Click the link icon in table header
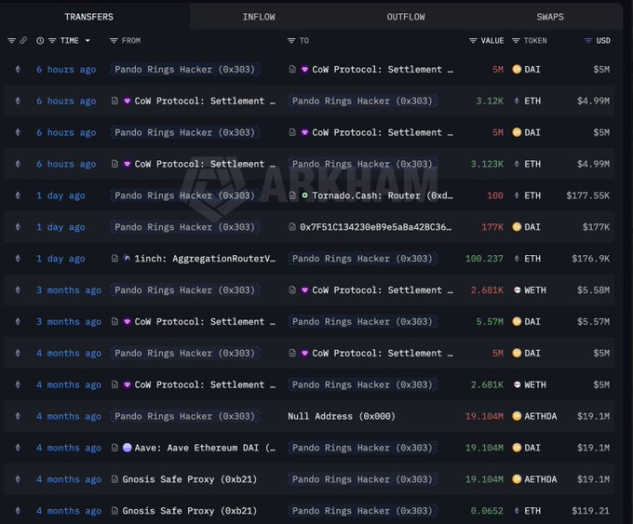Screen dimensions: 633x524 (x=23, y=40)
